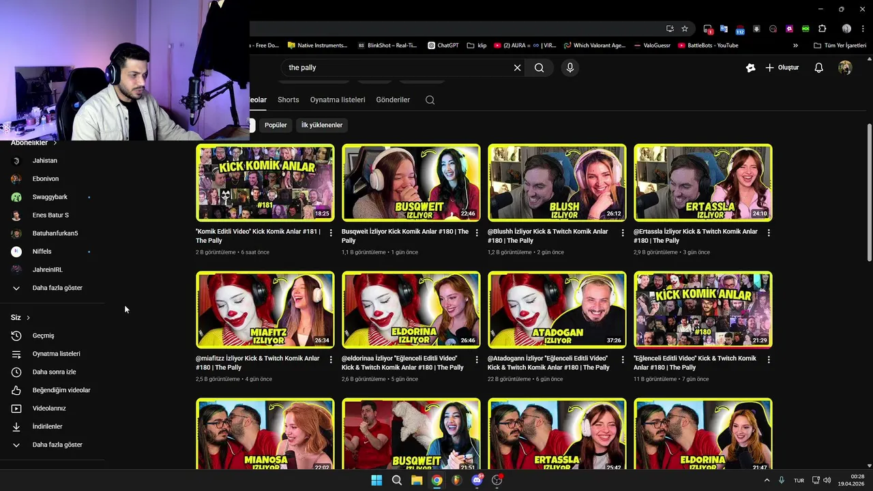Show hidden system tray icons
This screenshot has height=491, width=873.
767,480
